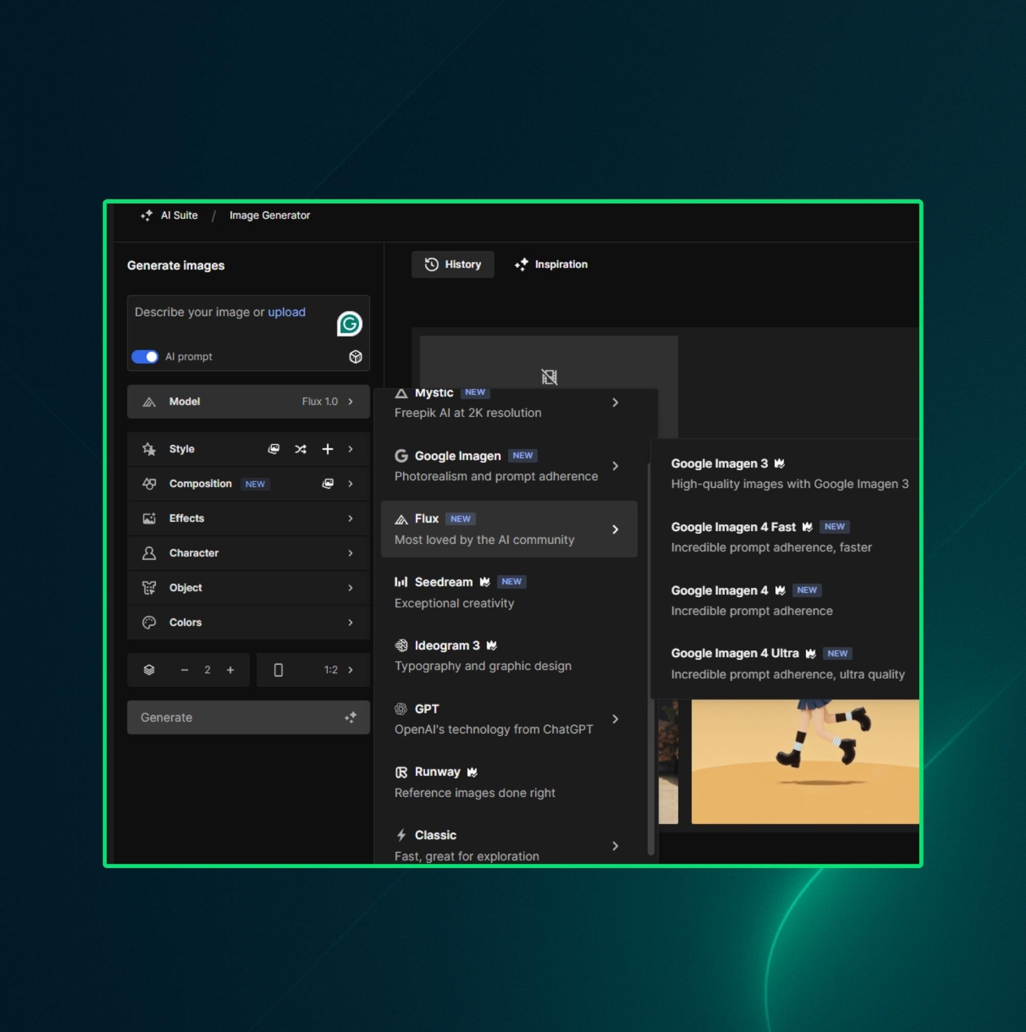Click the shuffle icon in Style row

[x=300, y=449]
